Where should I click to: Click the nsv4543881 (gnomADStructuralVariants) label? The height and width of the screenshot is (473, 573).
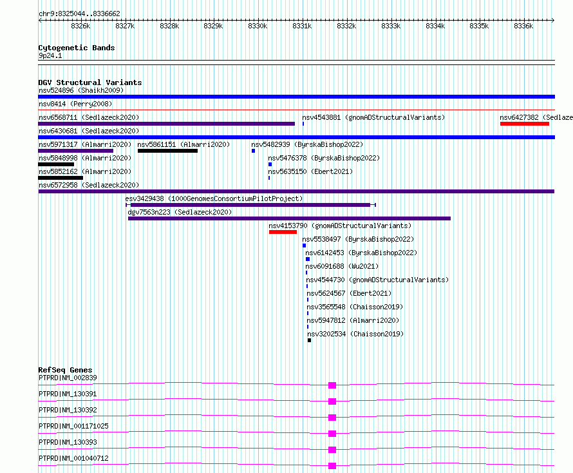pyautogui.click(x=373, y=117)
